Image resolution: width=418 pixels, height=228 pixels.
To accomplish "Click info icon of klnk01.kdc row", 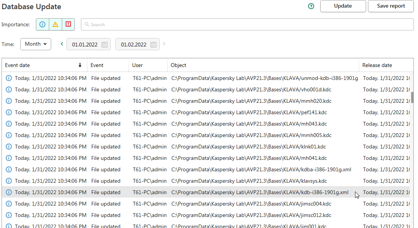I will tap(9, 147).
